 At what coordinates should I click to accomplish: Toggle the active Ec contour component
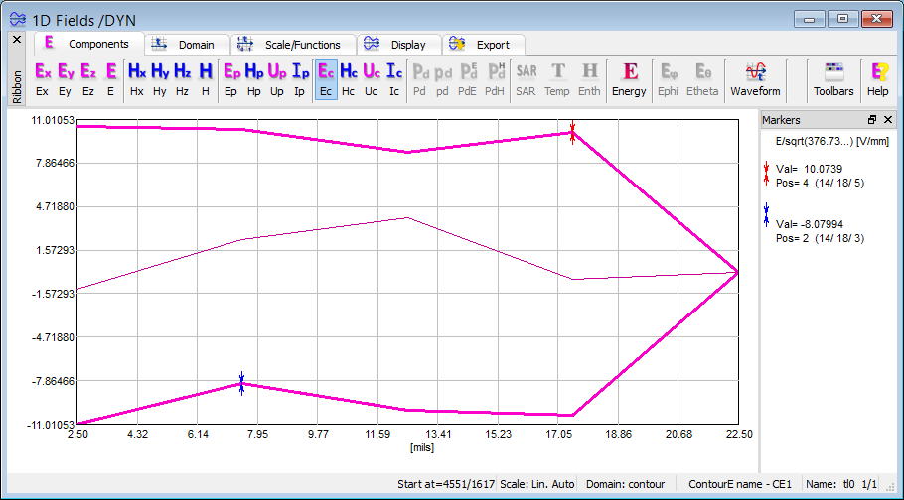(325, 79)
